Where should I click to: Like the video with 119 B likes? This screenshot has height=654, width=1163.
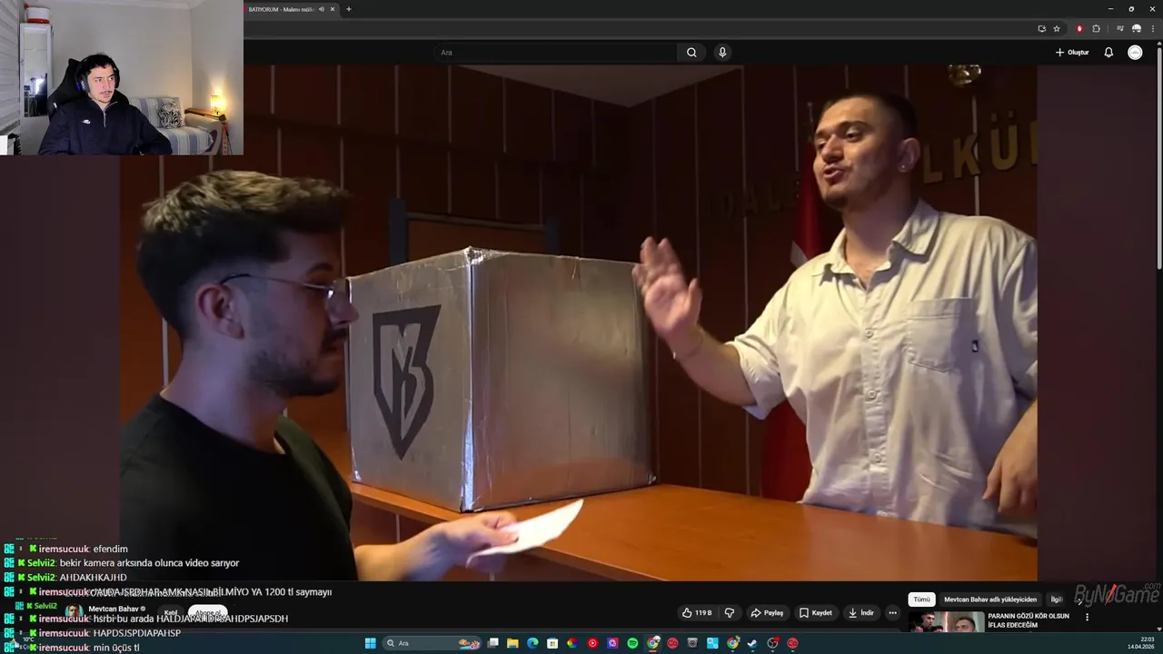[696, 613]
